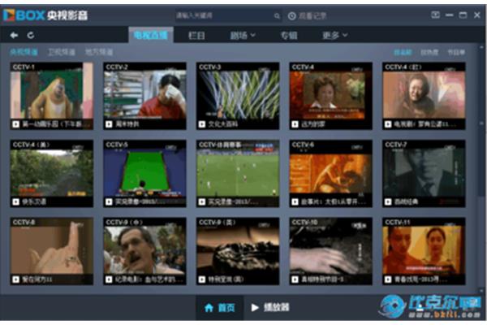Click play icon under CCTV-11 thumbnail
The width and height of the screenshot is (487, 325).
388,279
